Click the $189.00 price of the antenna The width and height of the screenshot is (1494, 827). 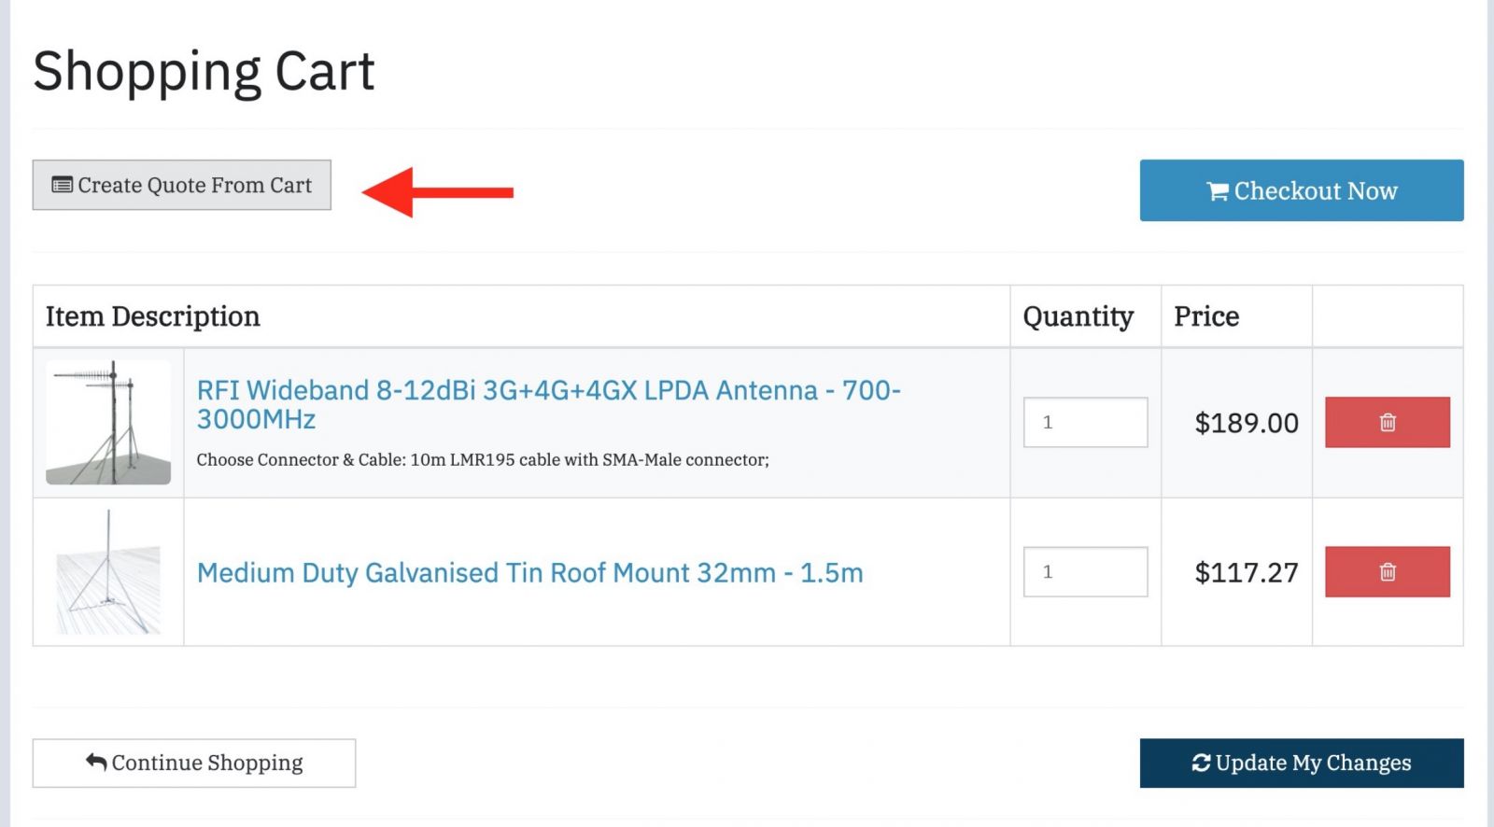tap(1246, 423)
